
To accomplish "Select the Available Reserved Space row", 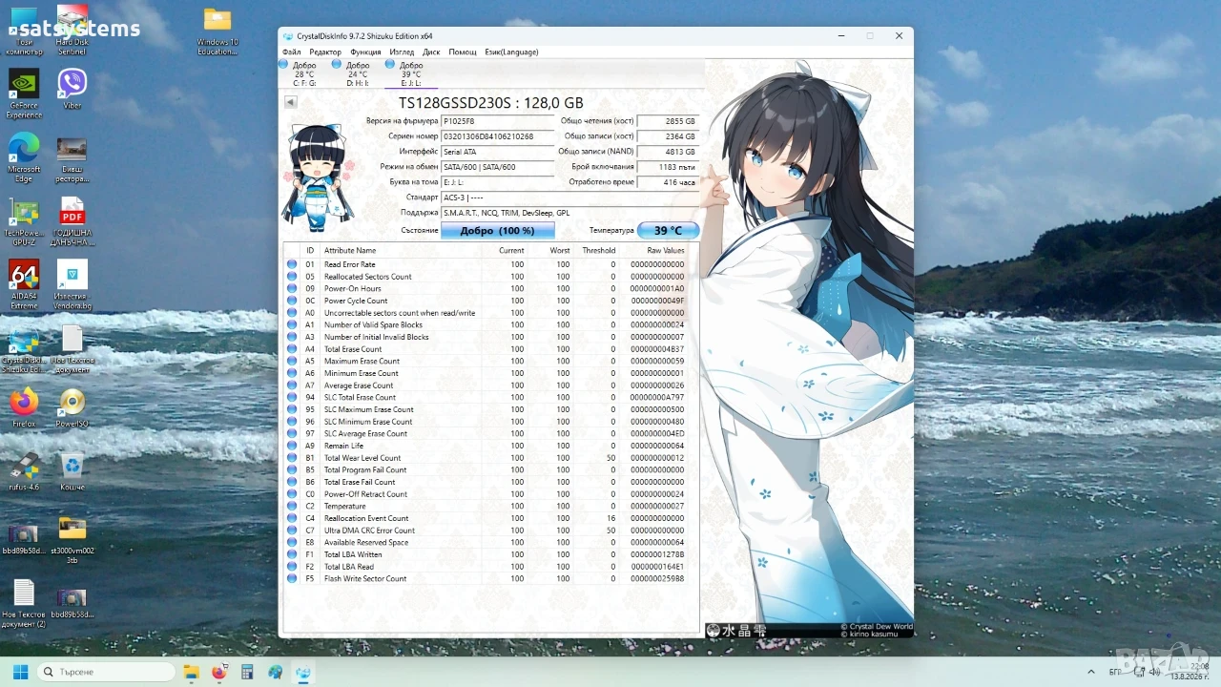I will (x=490, y=542).
